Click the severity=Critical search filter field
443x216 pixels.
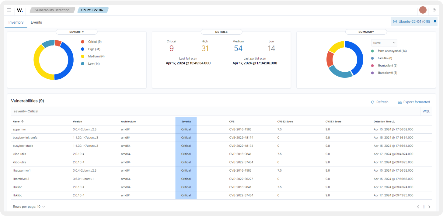(x=213, y=111)
